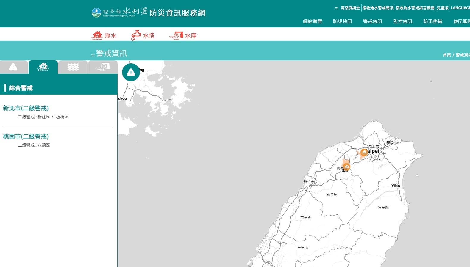
Task: Select the flooded house sidebar tab
Action: tap(43, 67)
